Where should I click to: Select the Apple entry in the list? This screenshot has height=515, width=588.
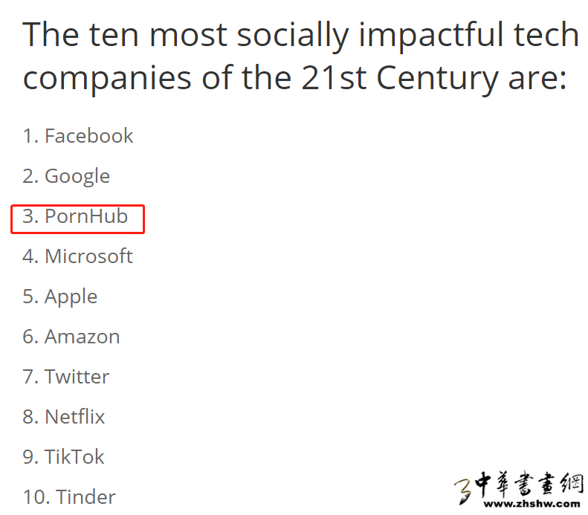(x=71, y=297)
